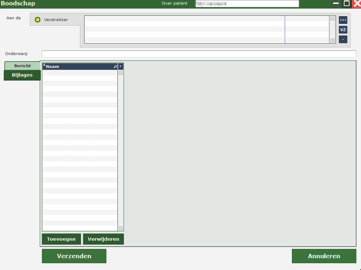Open the Bijlages tab

22,75
